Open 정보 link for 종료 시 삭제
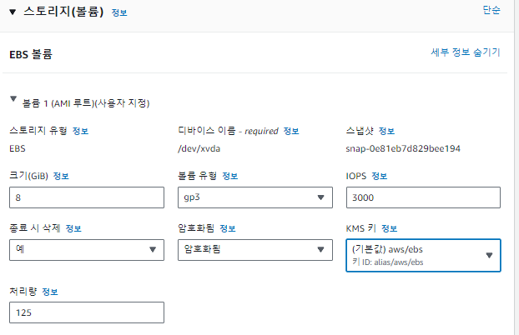This screenshot has width=519, height=335. pyautogui.click(x=73, y=228)
